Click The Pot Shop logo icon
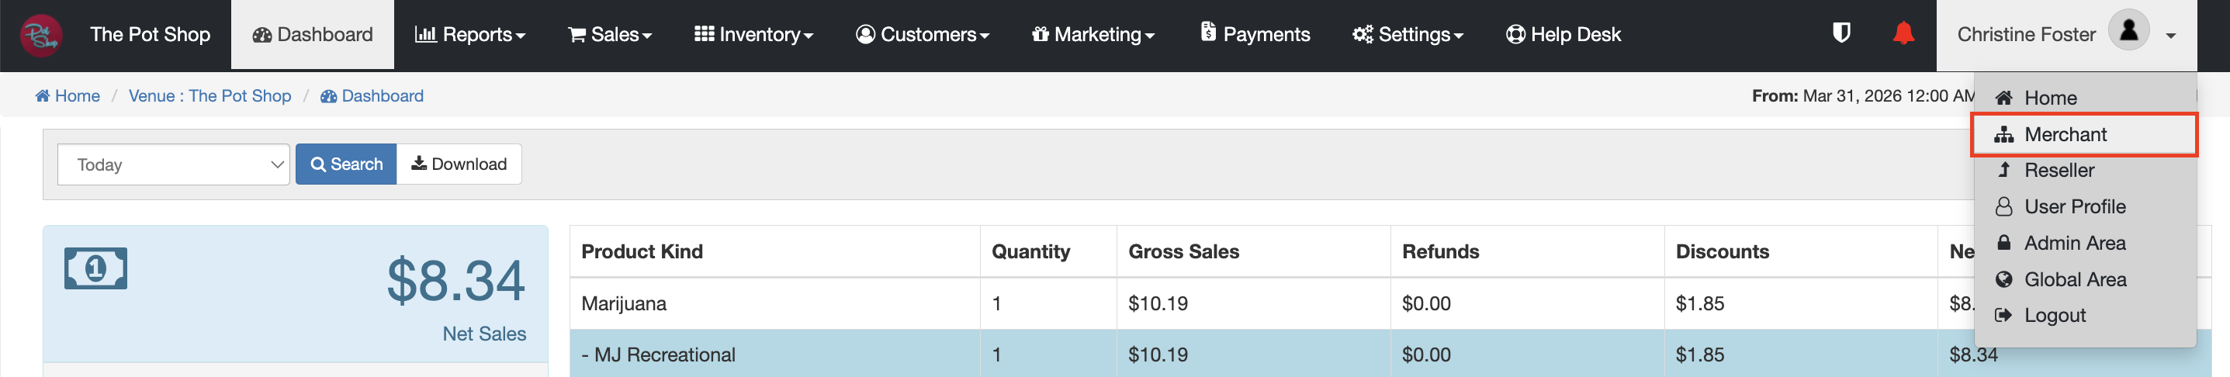Screen dimensions: 2230x377 click(40, 35)
